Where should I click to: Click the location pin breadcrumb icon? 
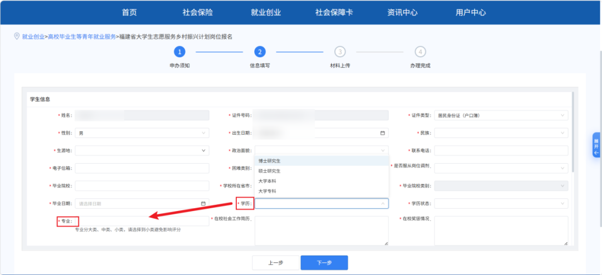coord(17,36)
